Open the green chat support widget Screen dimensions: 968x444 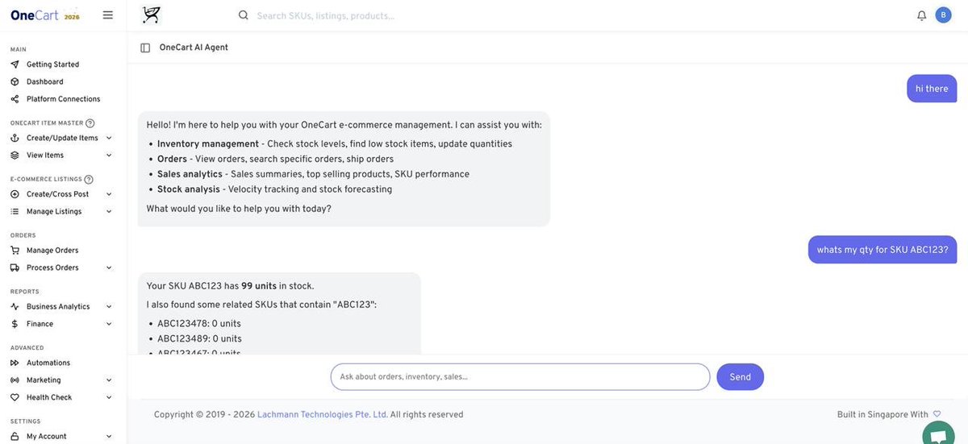937,434
